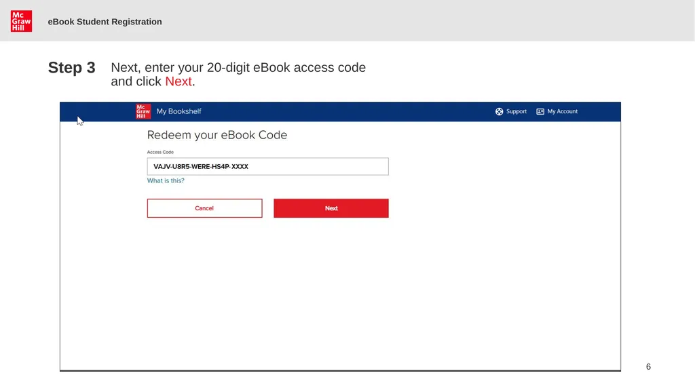Click the McGraw Hill logo beside My Bookshelf
695x390 pixels.
pyautogui.click(x=143, y=111)
